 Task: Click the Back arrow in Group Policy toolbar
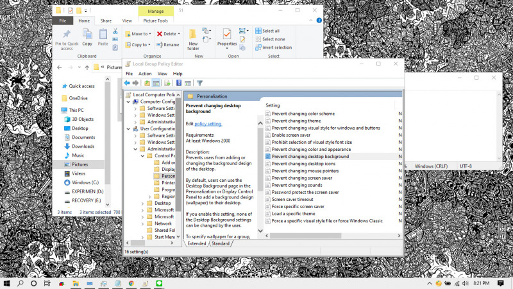click(127, 83)
